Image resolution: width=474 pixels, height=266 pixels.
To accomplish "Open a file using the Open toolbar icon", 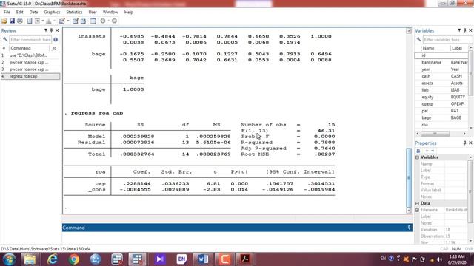I will pos(4,21).
